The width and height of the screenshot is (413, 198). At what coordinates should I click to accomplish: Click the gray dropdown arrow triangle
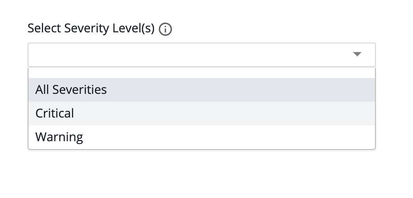pyautogui.click(x=357, y=54)
